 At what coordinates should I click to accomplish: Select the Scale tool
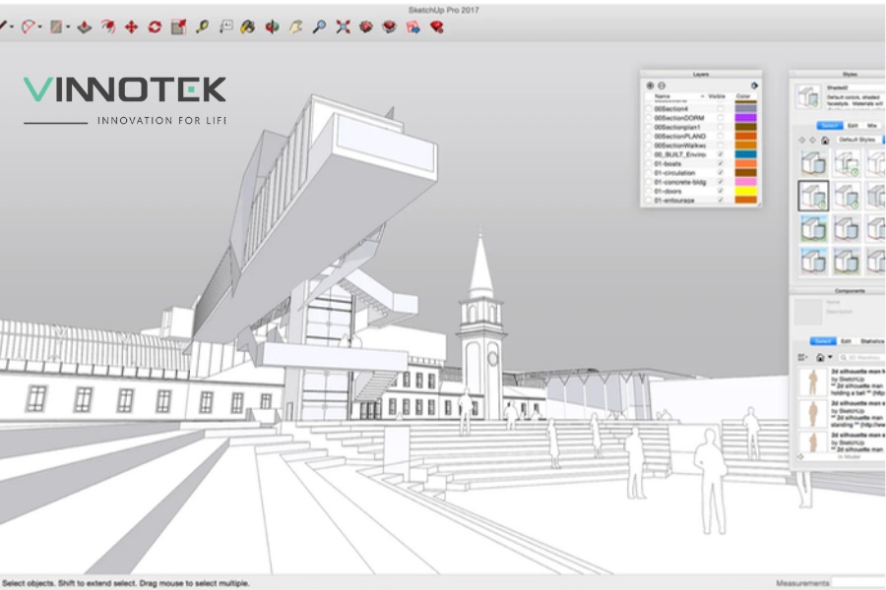178,27
